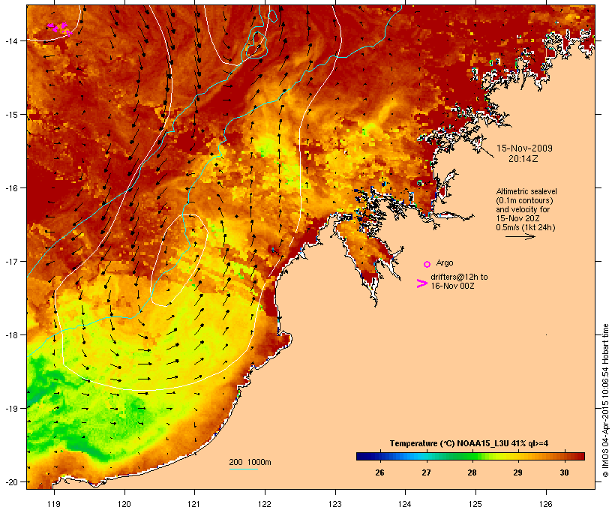Click the colorbar tick label '27'
Screen dimensions: 615x510
(x=426, y=472)
